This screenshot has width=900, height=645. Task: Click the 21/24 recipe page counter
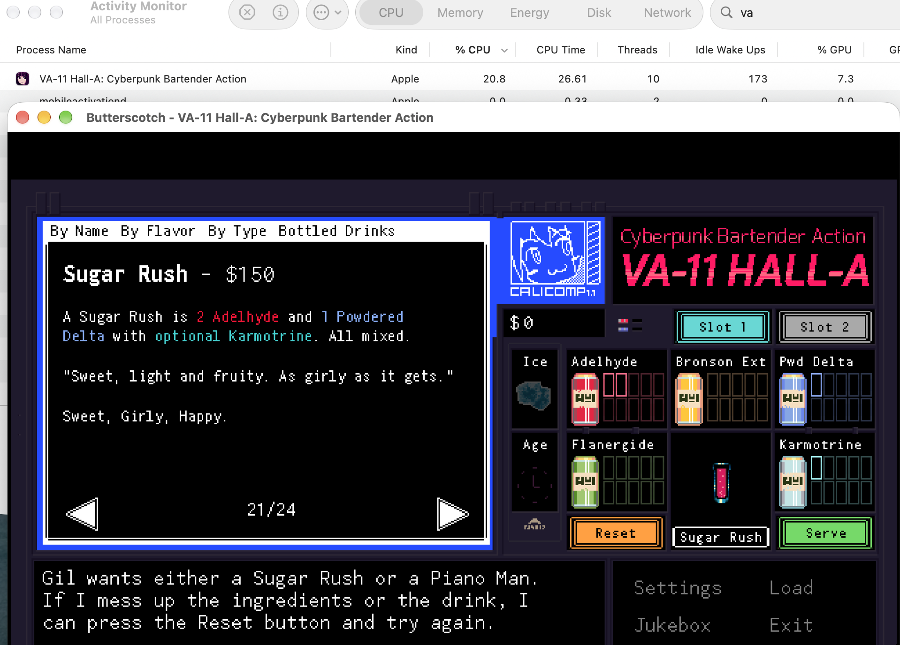[271, 510]
